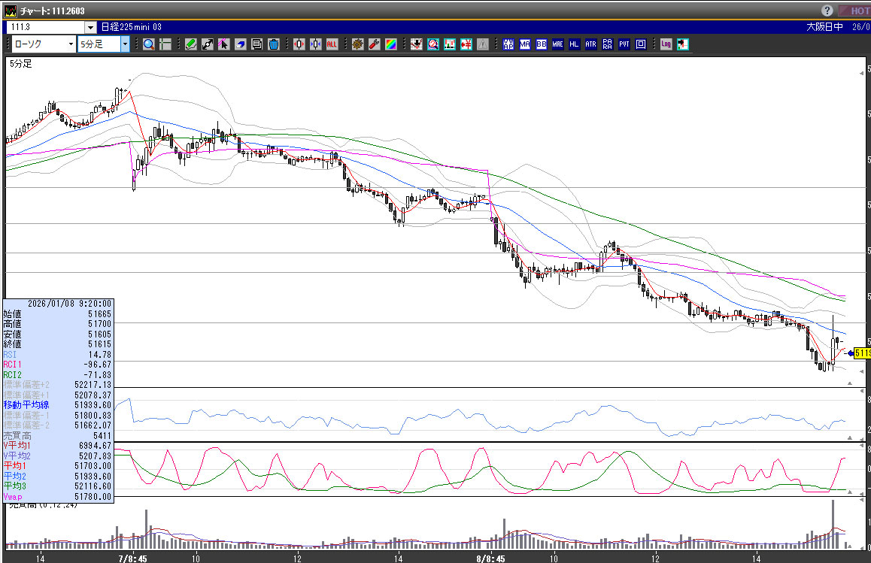871x563 pixels.
Task: Toggle the BB Bollinger Bands indicator
Action: tap(541, 44)
